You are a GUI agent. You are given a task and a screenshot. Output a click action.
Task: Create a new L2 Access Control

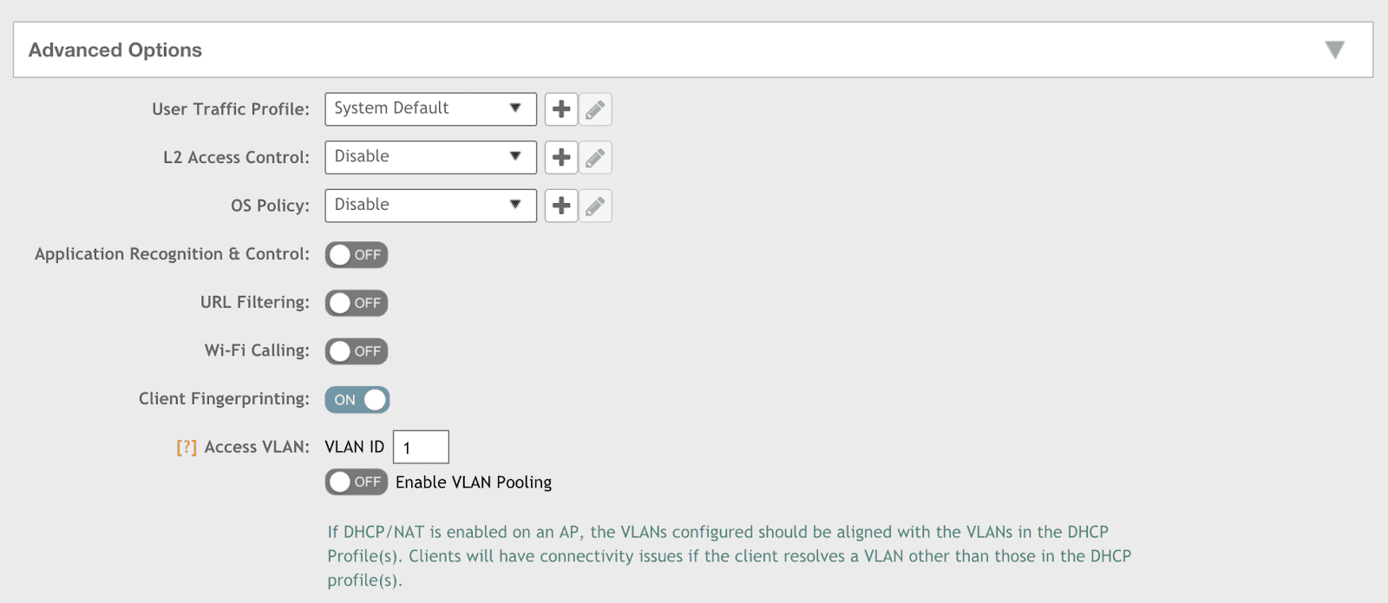coord(561,158)
